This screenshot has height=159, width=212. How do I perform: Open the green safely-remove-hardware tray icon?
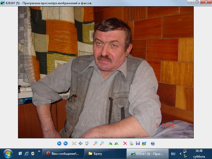coord(185,156)
